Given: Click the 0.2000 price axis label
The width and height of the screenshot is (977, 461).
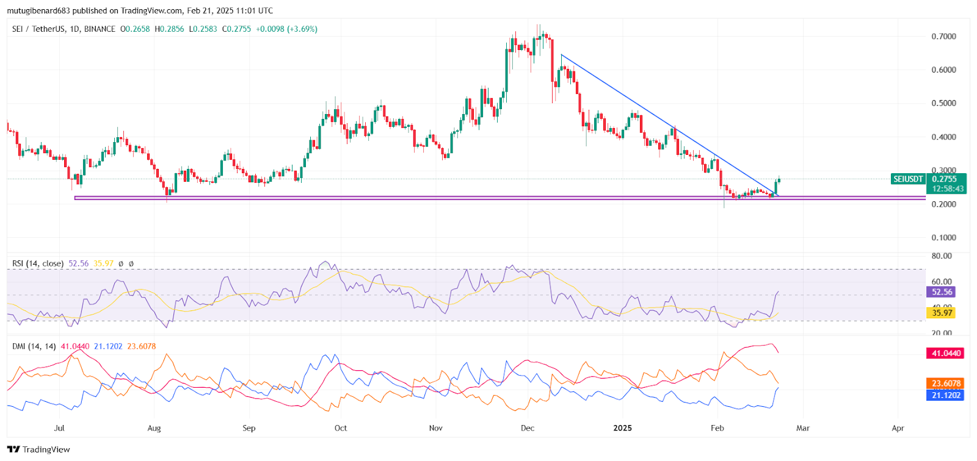Looking at the screenshot, I should point(943,204).
